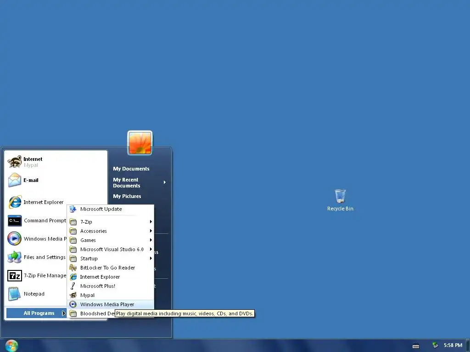Click the Games folder icon
Image resolution: width=470 pixels, height=352 pixels.
tap(73, 240)
